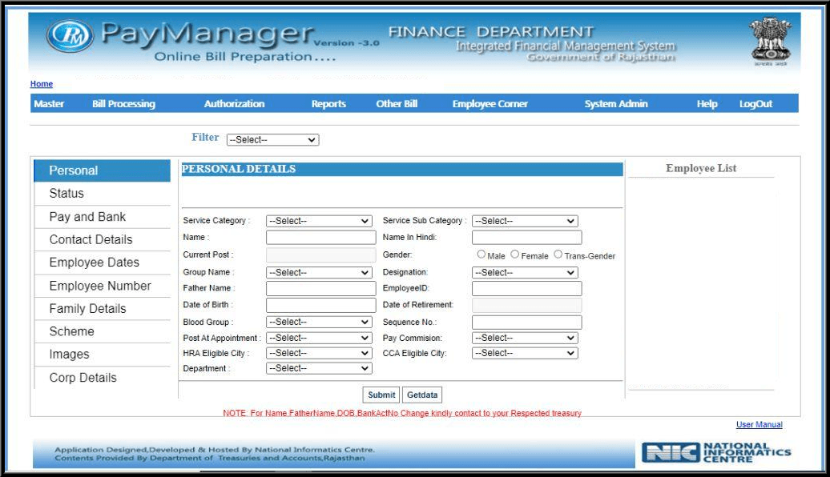Select the Personal sidebar tab
The image size is (830, 477).
pos(103,170)
